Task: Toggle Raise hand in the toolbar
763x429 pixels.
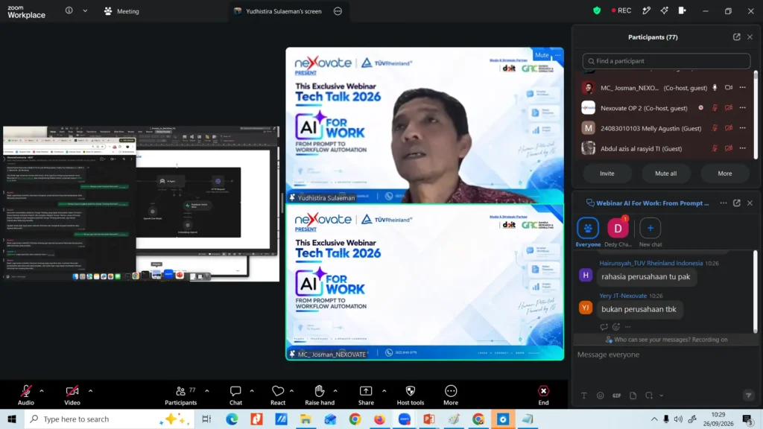Action: [320, 395]
